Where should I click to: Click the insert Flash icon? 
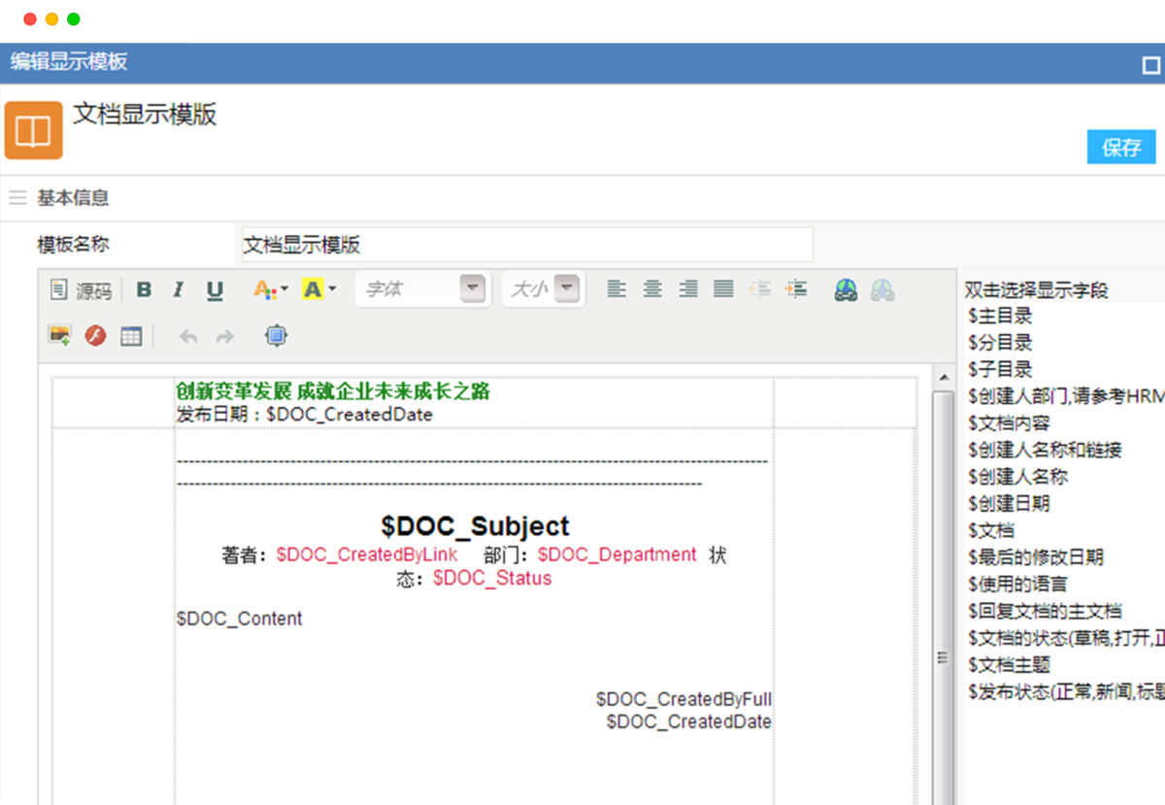[95, 336]
